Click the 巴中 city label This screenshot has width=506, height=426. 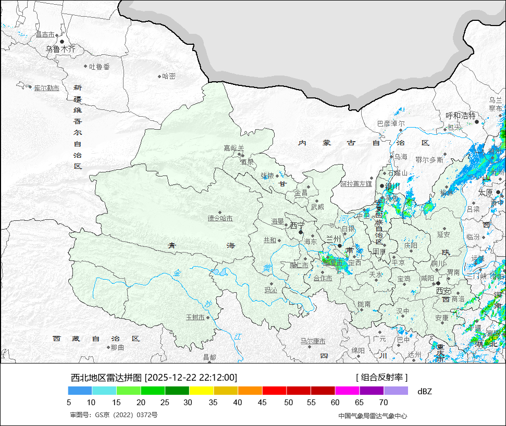click(x=403, y=340)
